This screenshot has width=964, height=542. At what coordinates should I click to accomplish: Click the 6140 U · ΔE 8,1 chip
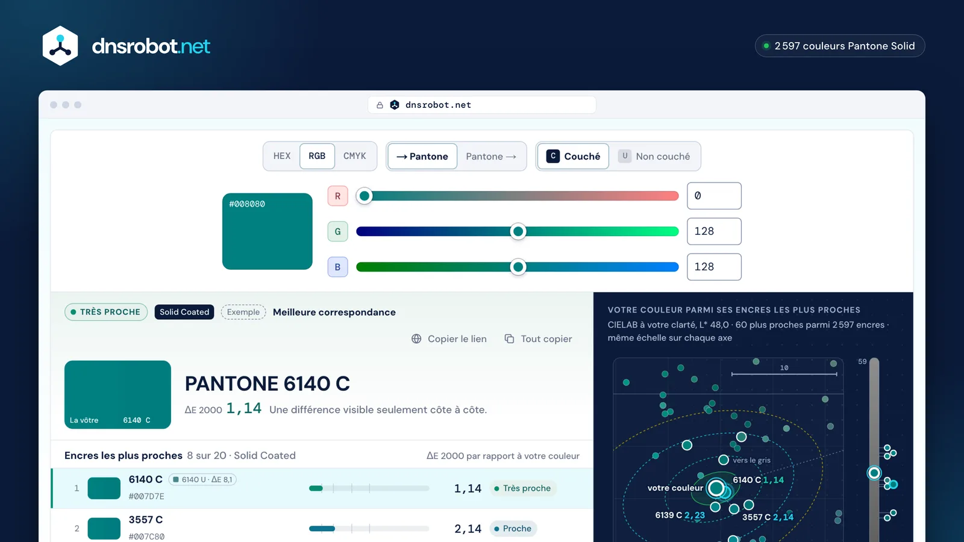click(x=202, y=479)
